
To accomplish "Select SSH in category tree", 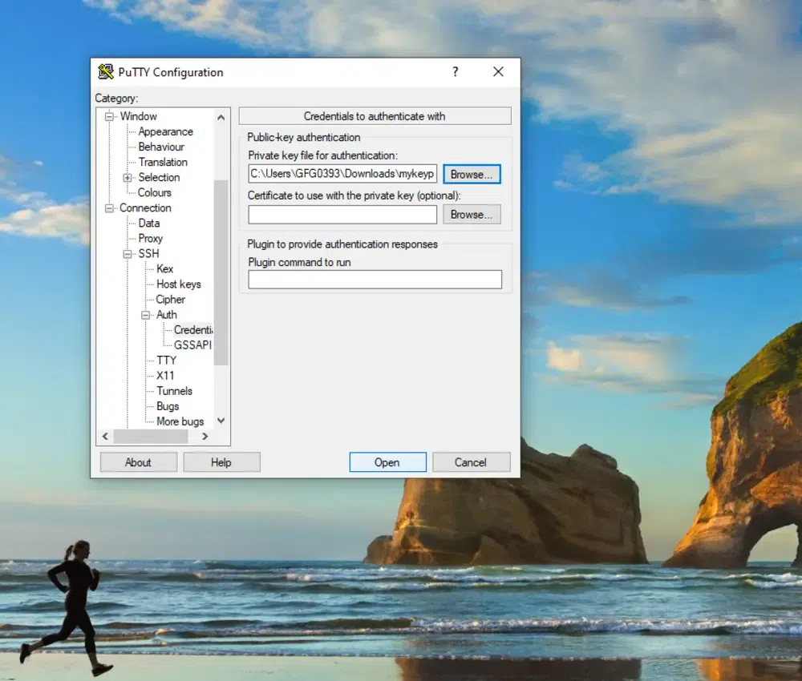I will click(149, 254).
